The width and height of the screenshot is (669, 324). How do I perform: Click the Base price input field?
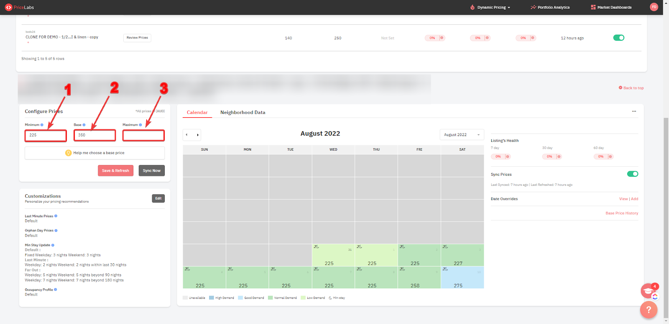pyautogui.click(x=94, y=135)
